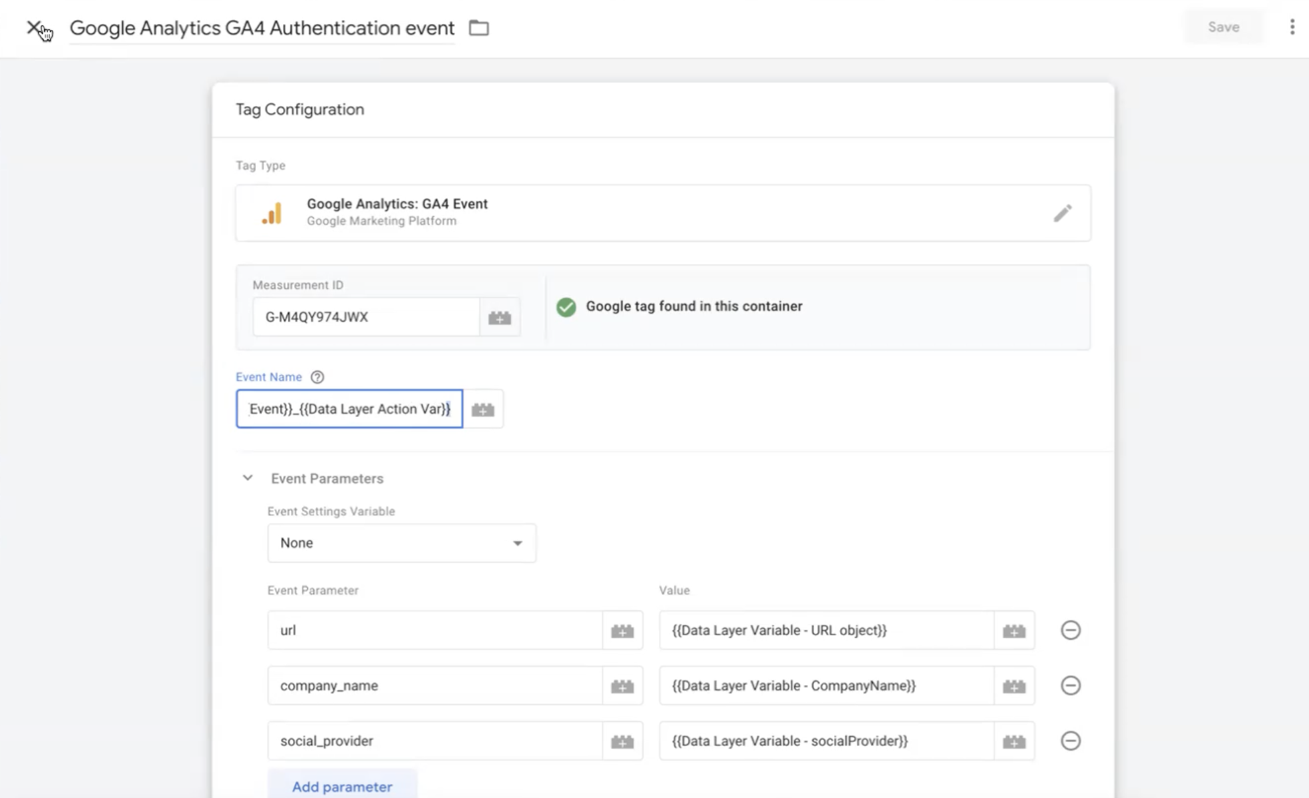Open the Event Settings Variable dropdown
Image resolution: width=1309 pixels, height=798 pixels.
(401, 543)
